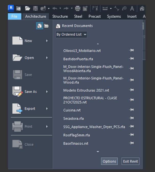
Task: Click the Exit Revit button
Action: [x=130, y=161]
